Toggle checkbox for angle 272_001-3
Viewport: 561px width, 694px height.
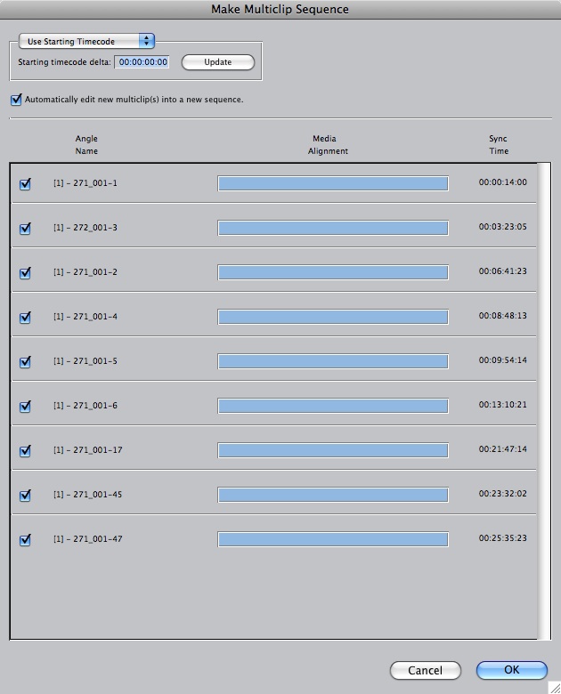tap(25, 229)
